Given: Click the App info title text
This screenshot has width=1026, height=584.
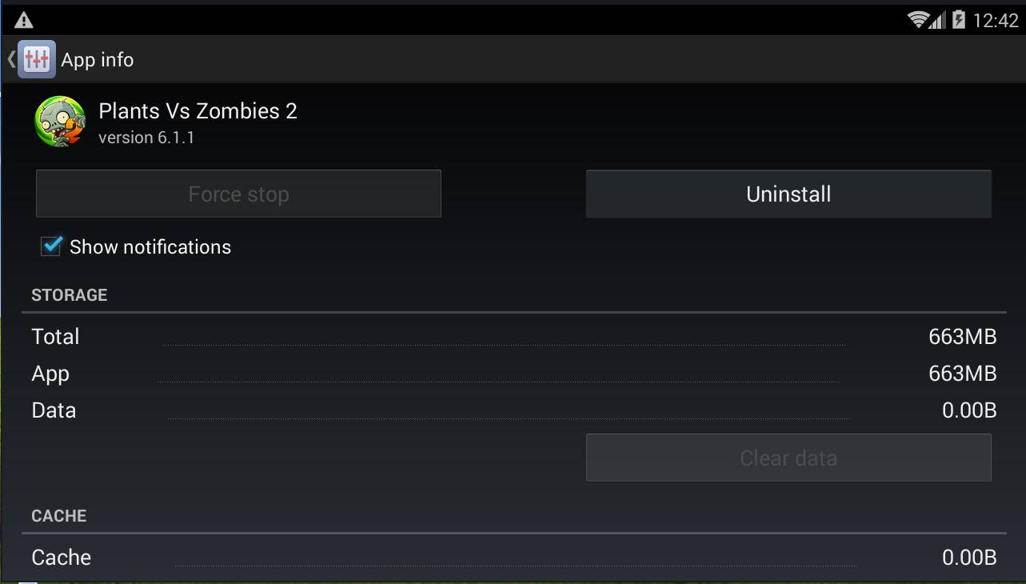Looking at the screenshot, I should coord(98,60).
